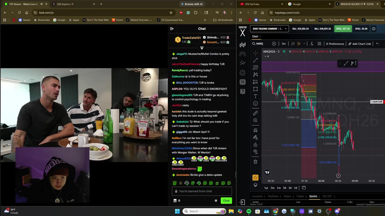Open the object tree layers icon

click(255, 185)
